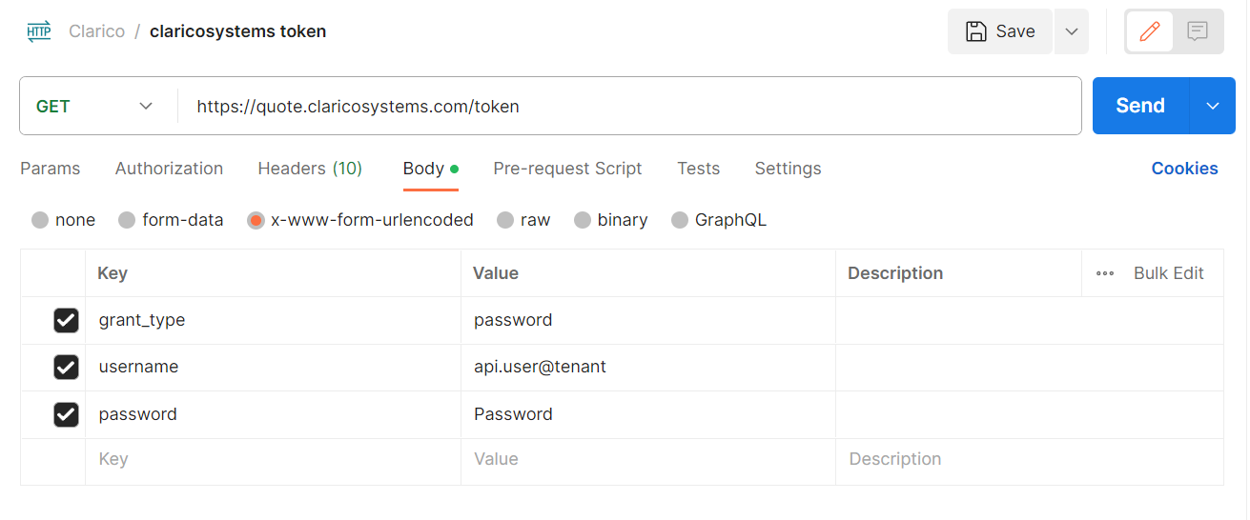Uncheck the username row checkbox

tap(66, 367)
